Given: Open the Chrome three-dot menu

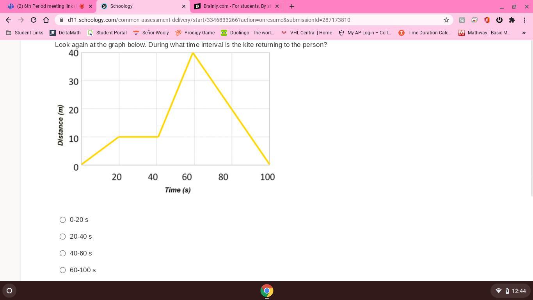Looking at the screenshot, I should tap(524, 20).
